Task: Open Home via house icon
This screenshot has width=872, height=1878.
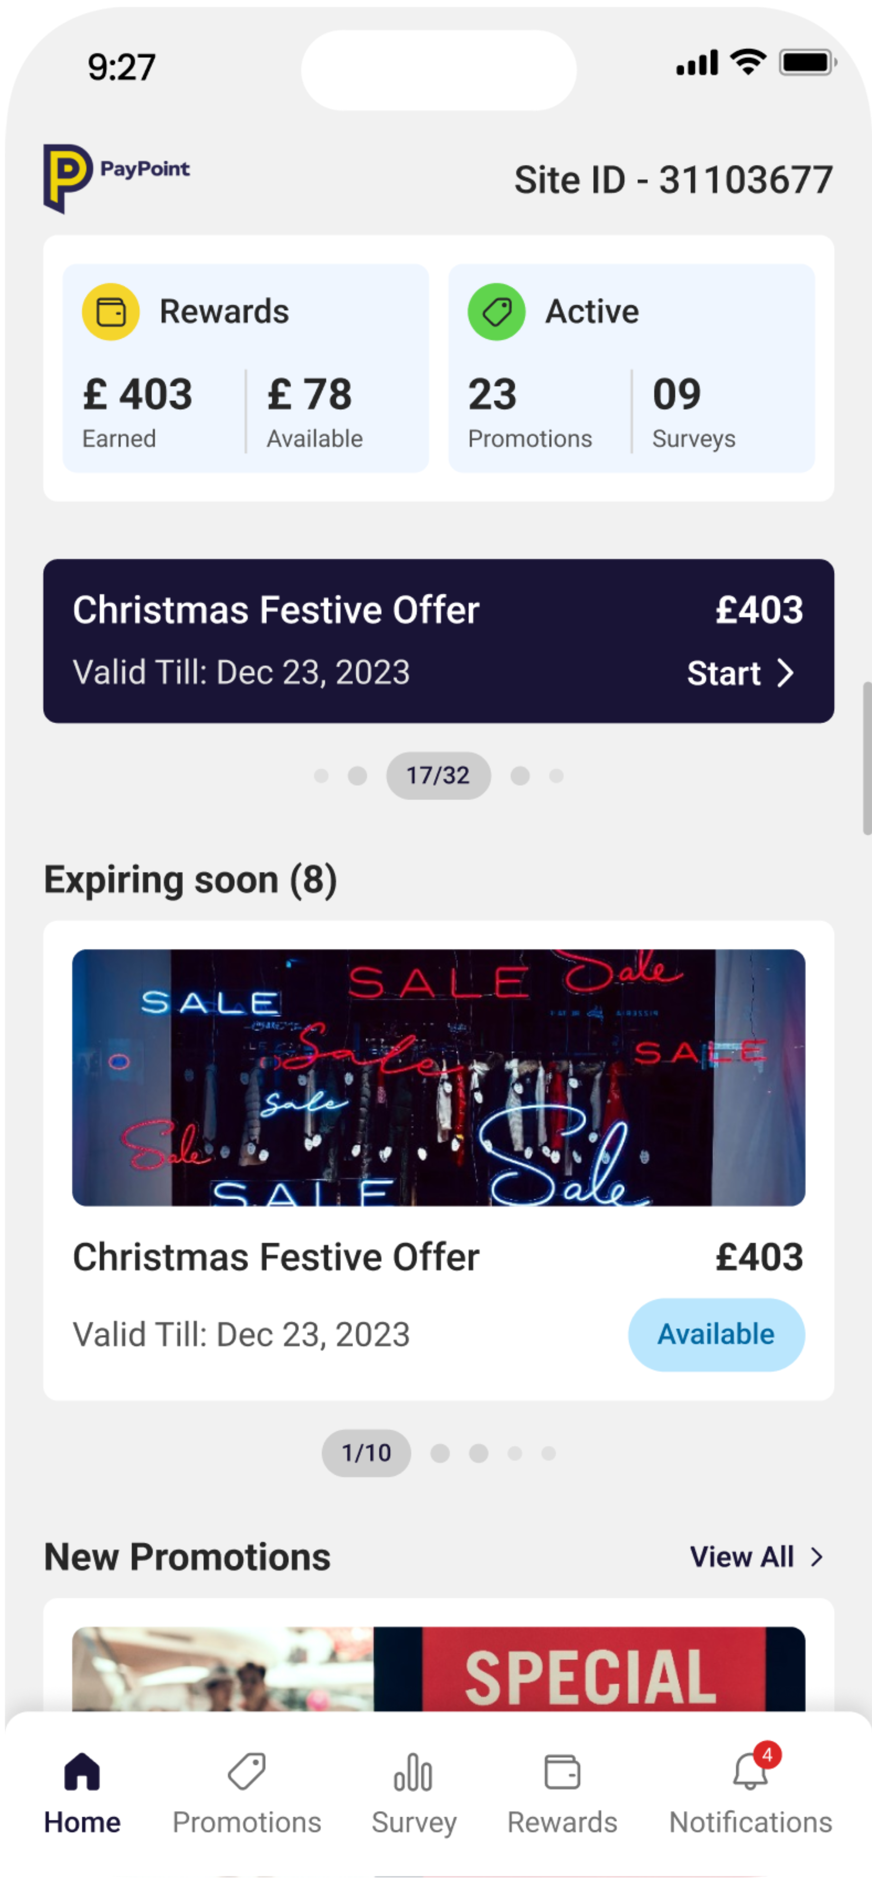Action: [x=82, y=1772]
